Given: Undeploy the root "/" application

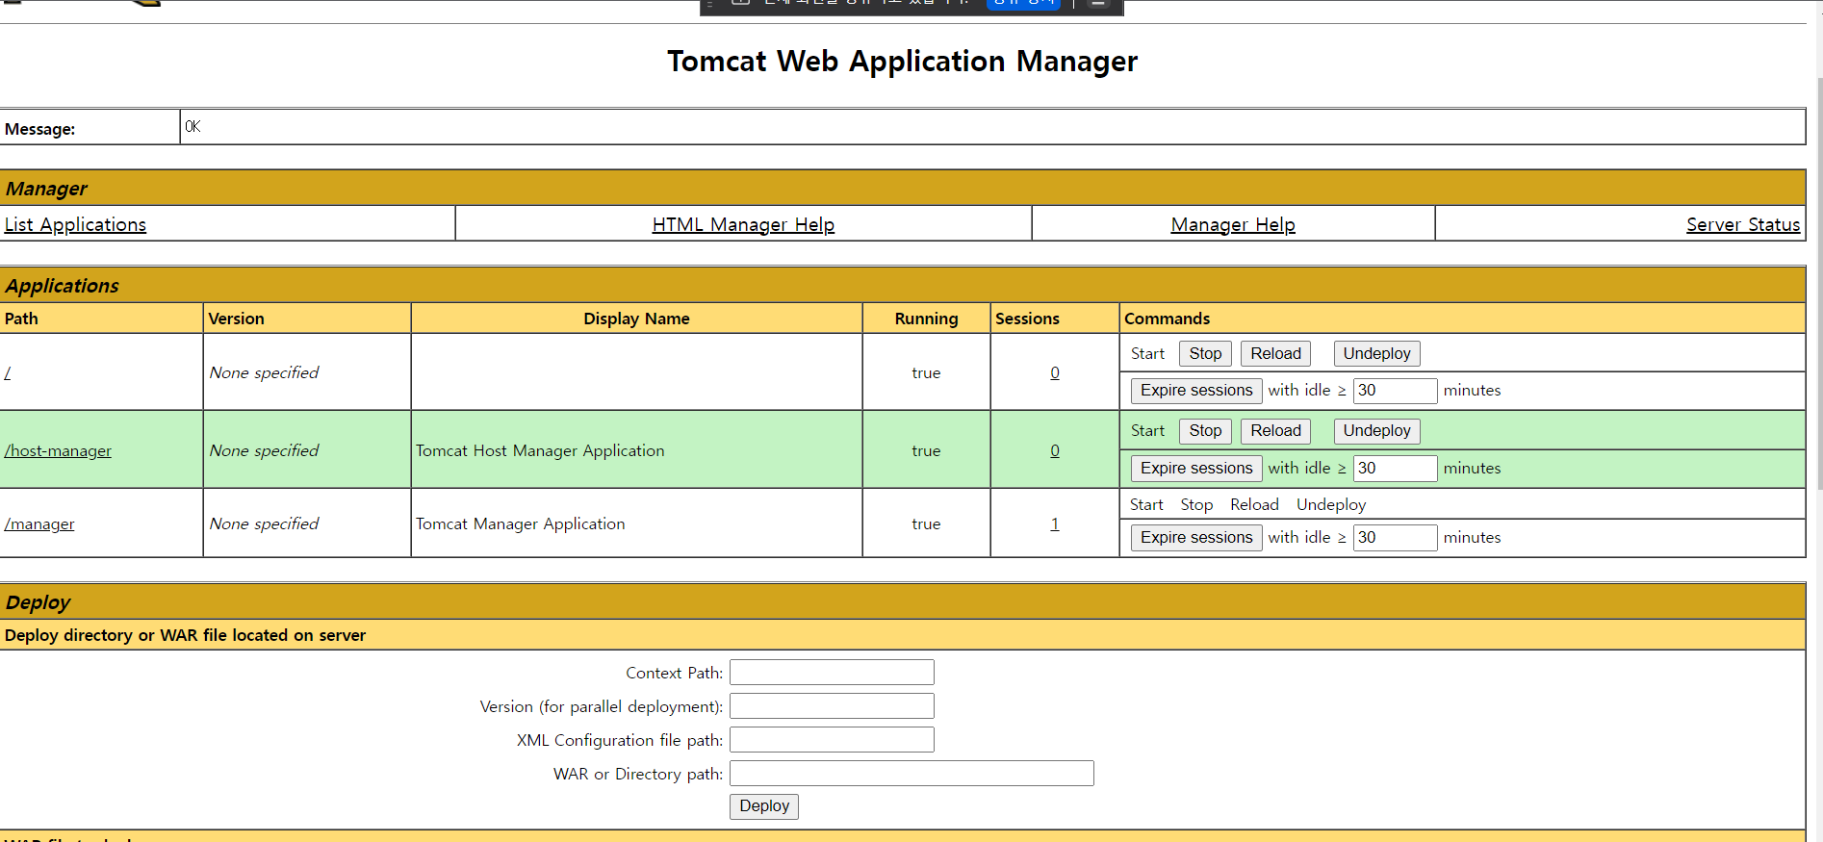Looking at the screenshot, I should point(1376,353).
